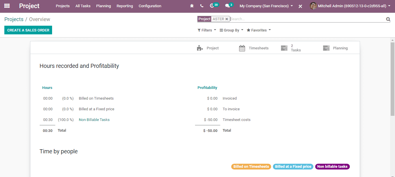
Task: Click Billed at a Fixed price blue badge
Action: point(293,167)
